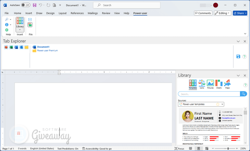Open the Power-user tab
The width and height of the screenshot is (250, 151).
click(x=140, y=13)
